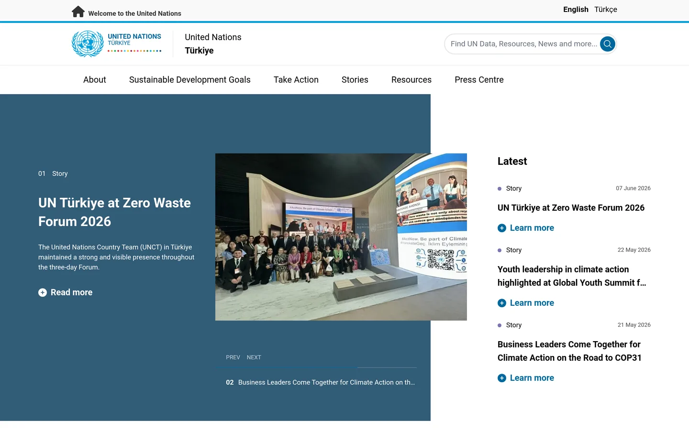
Task: Click the plus icon under Zero Waste Forum story
Action: coord(502,228)
